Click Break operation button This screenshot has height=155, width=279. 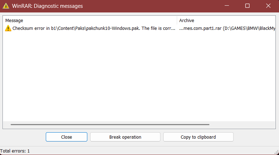tap(125, 137)
